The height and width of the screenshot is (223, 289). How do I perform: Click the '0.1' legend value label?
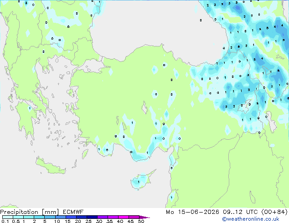pyautogui.click(x=5, y=221)
